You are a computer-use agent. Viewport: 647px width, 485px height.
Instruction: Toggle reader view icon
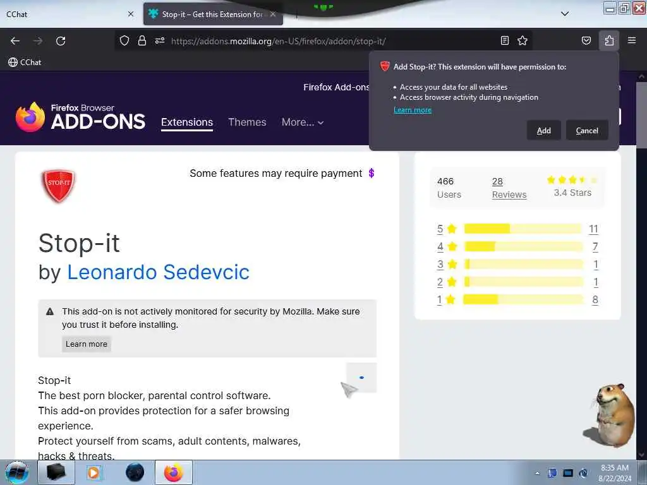504,40
